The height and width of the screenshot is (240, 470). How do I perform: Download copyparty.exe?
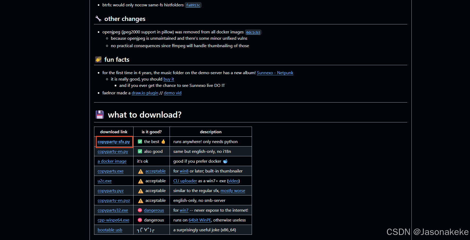click(110, 171)
